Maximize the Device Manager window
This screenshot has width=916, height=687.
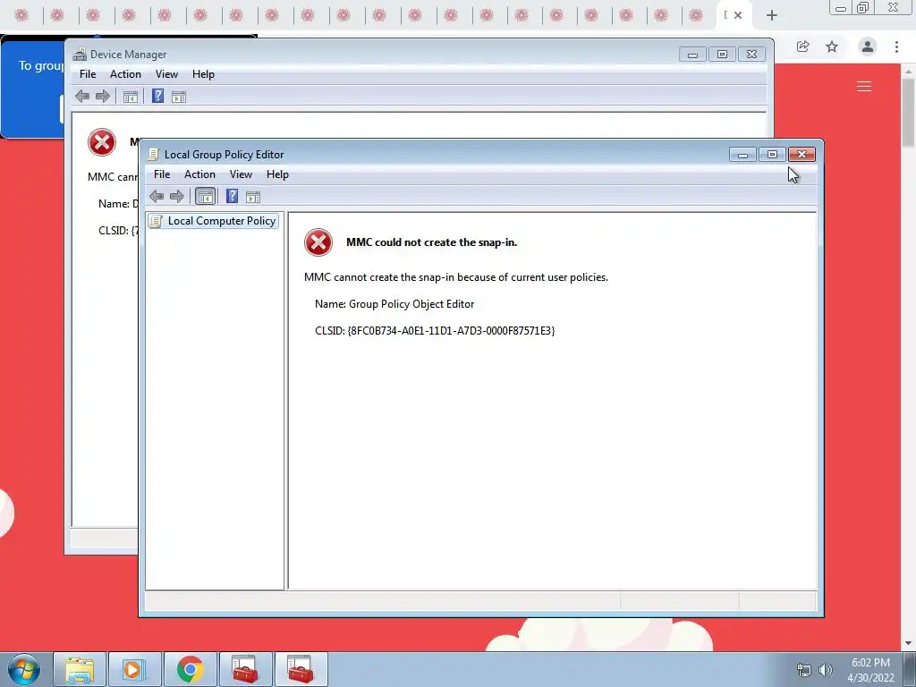[x=722, y=55]
